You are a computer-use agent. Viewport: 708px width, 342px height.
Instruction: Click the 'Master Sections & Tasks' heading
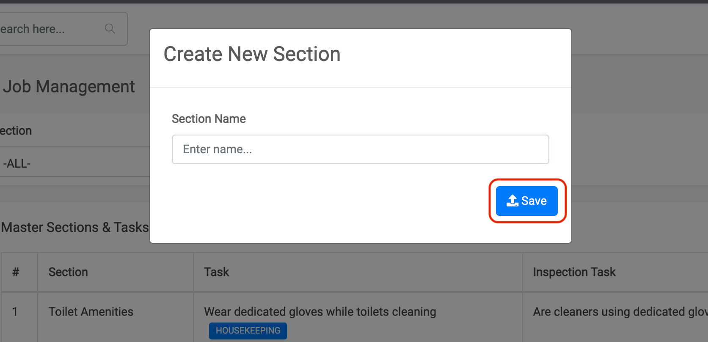(75, 227)
